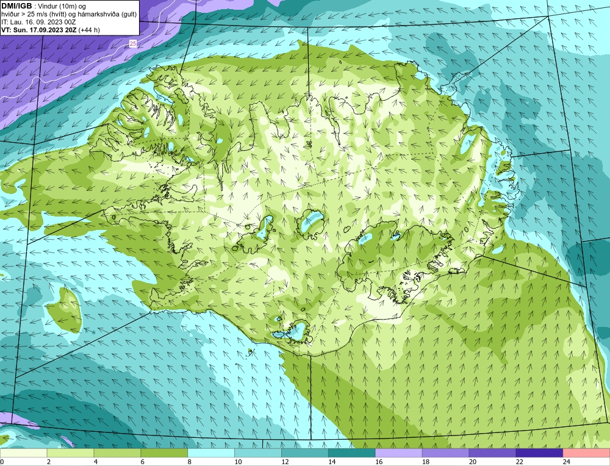Click the pale cream 0–2 m/s legend swatch
The height and width of the screenshot is (466, 610).
(24, 453)
